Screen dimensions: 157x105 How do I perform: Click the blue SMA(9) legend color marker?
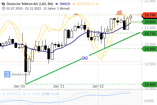pyautogui.click(x=57, y=4)
